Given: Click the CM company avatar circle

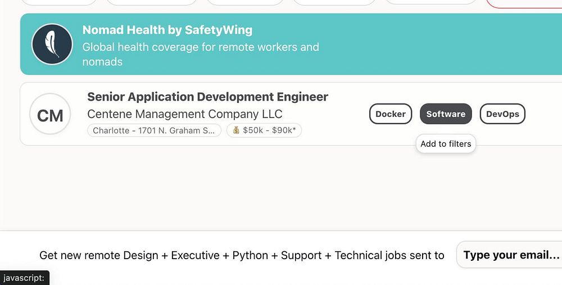Looking at the screenshot, I should [50, 114].
